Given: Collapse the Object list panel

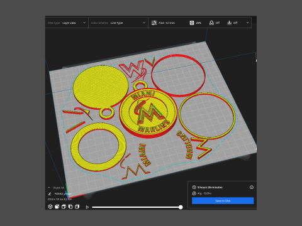Looking at the screenshot, I should 49,188.
